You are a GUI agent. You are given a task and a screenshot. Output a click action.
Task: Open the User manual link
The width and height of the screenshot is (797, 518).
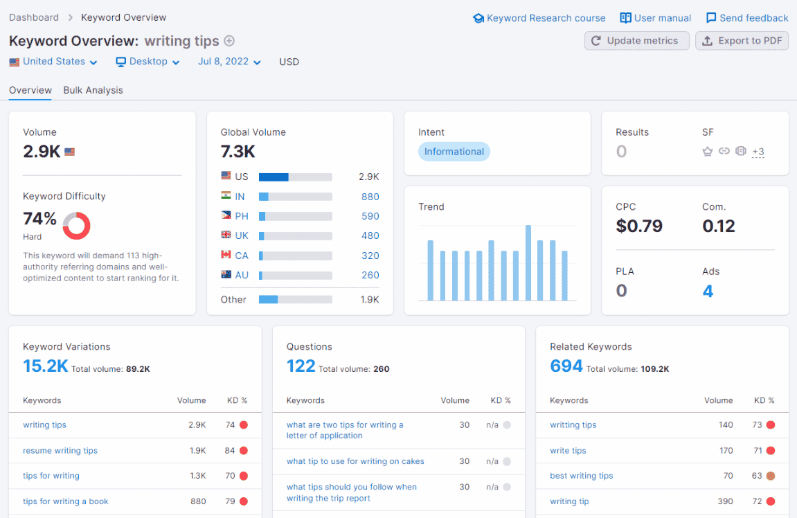[x=656, y=18]
